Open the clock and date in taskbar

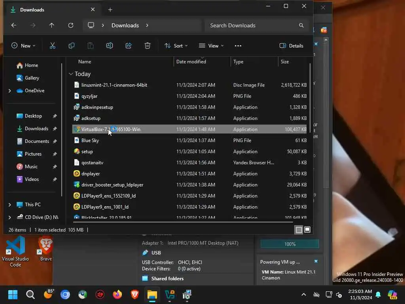(x=360, y=294)
